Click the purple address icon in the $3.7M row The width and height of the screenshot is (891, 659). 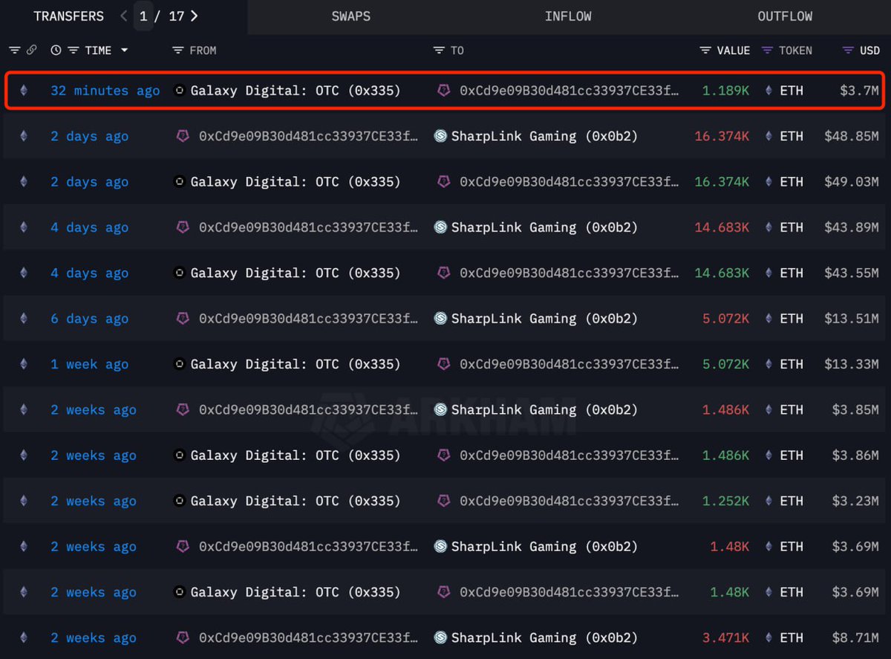click(x=443, y=91)
